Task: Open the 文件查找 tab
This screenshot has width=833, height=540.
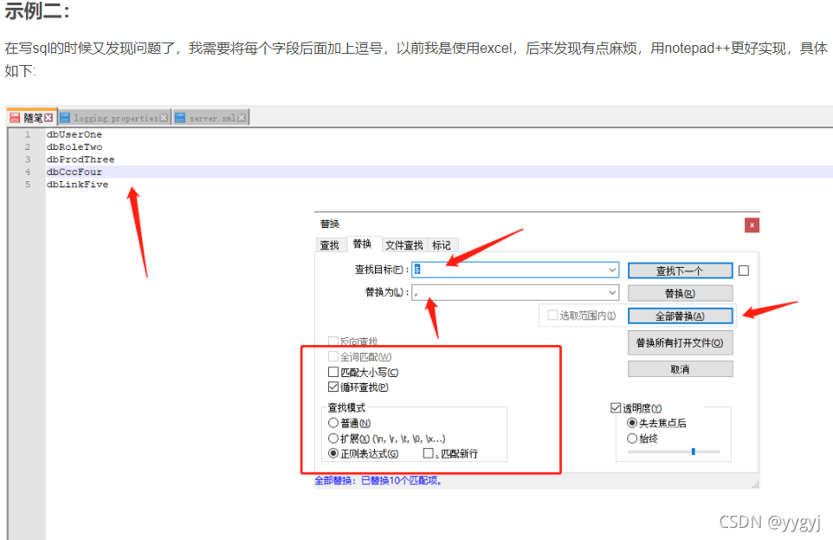Action: coord(404,245)
